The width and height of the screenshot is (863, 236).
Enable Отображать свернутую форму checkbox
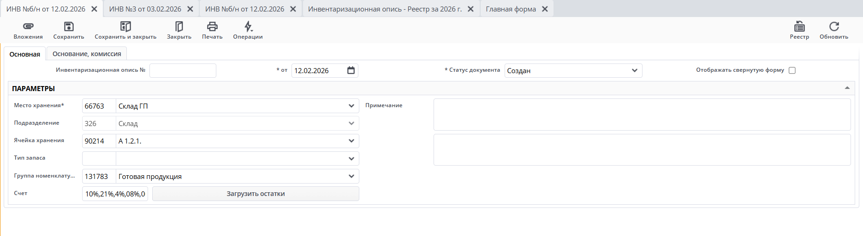click(792, 70)
